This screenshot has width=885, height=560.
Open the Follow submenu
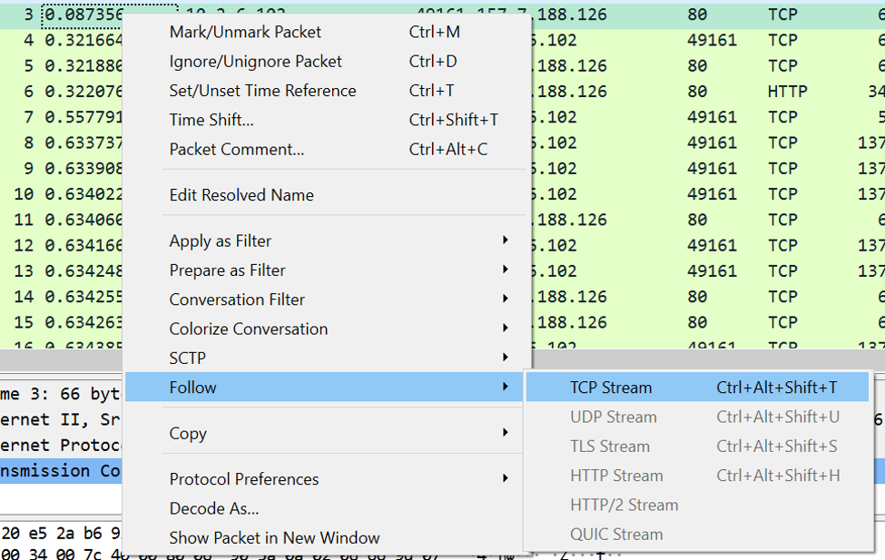(x=193, y=388)
